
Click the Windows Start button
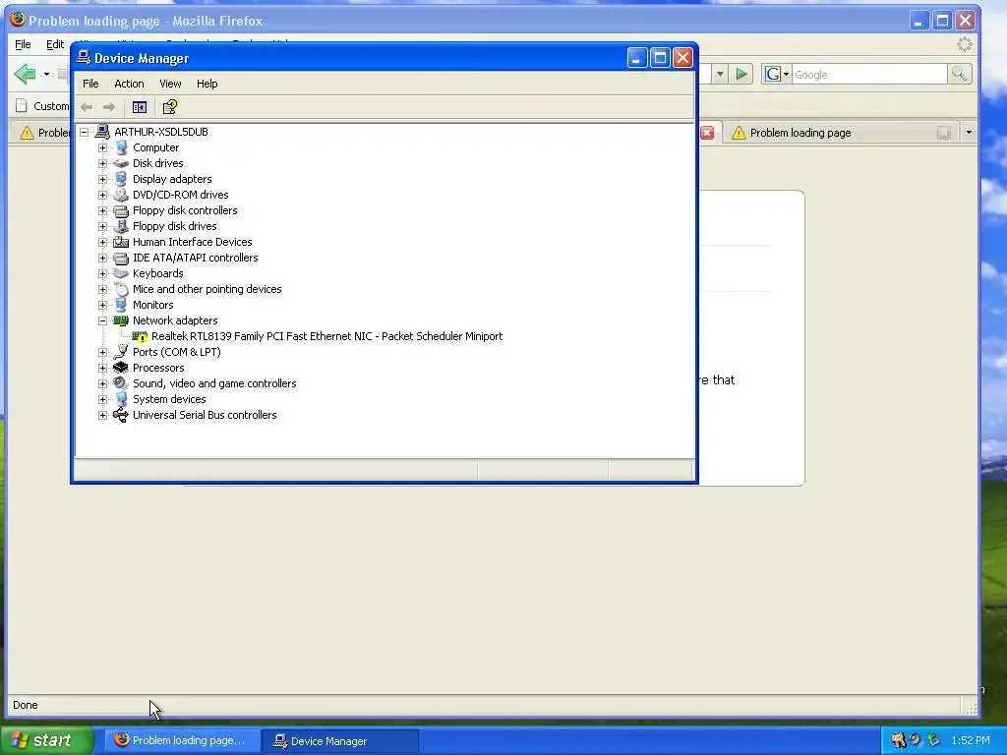coord(46,740)
